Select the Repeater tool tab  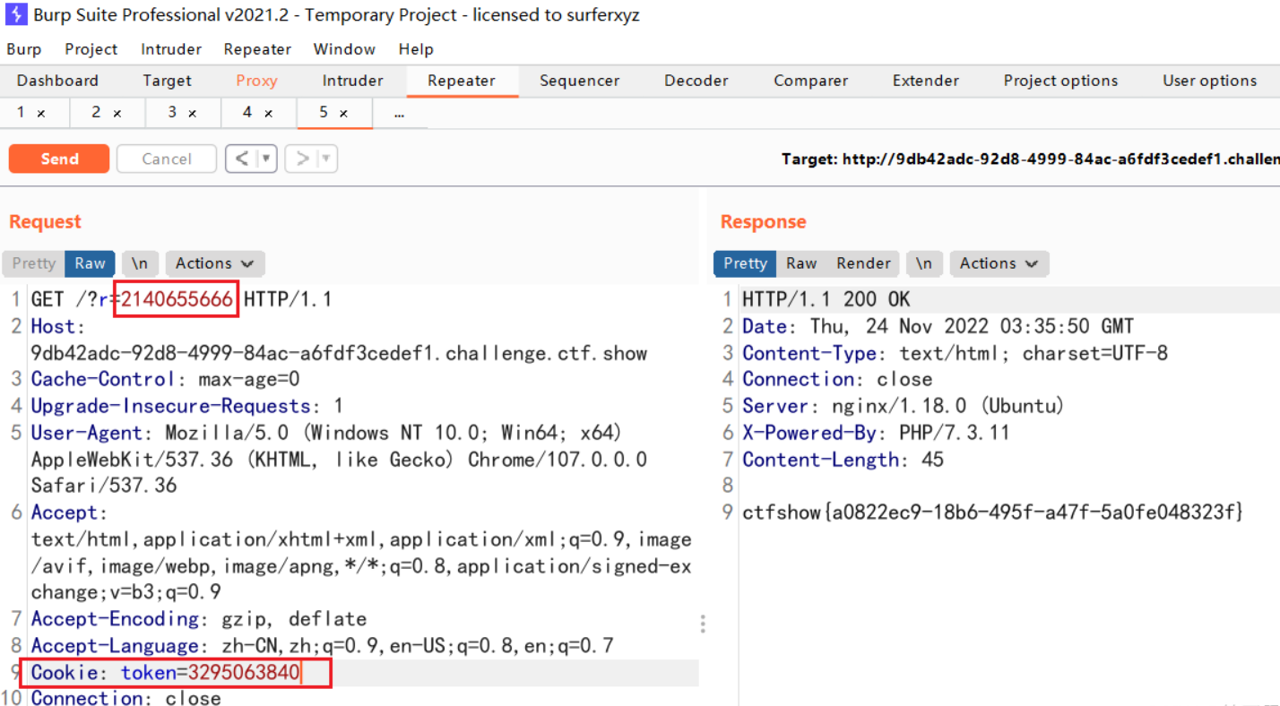462,81
